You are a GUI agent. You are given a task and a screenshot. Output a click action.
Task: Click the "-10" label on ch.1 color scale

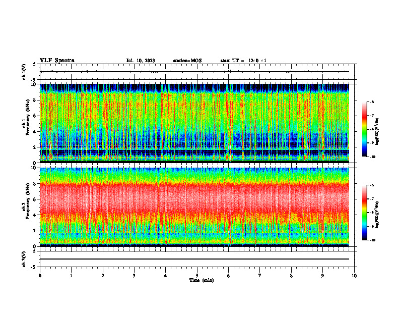pyautogui.click(x=373, y=157)
